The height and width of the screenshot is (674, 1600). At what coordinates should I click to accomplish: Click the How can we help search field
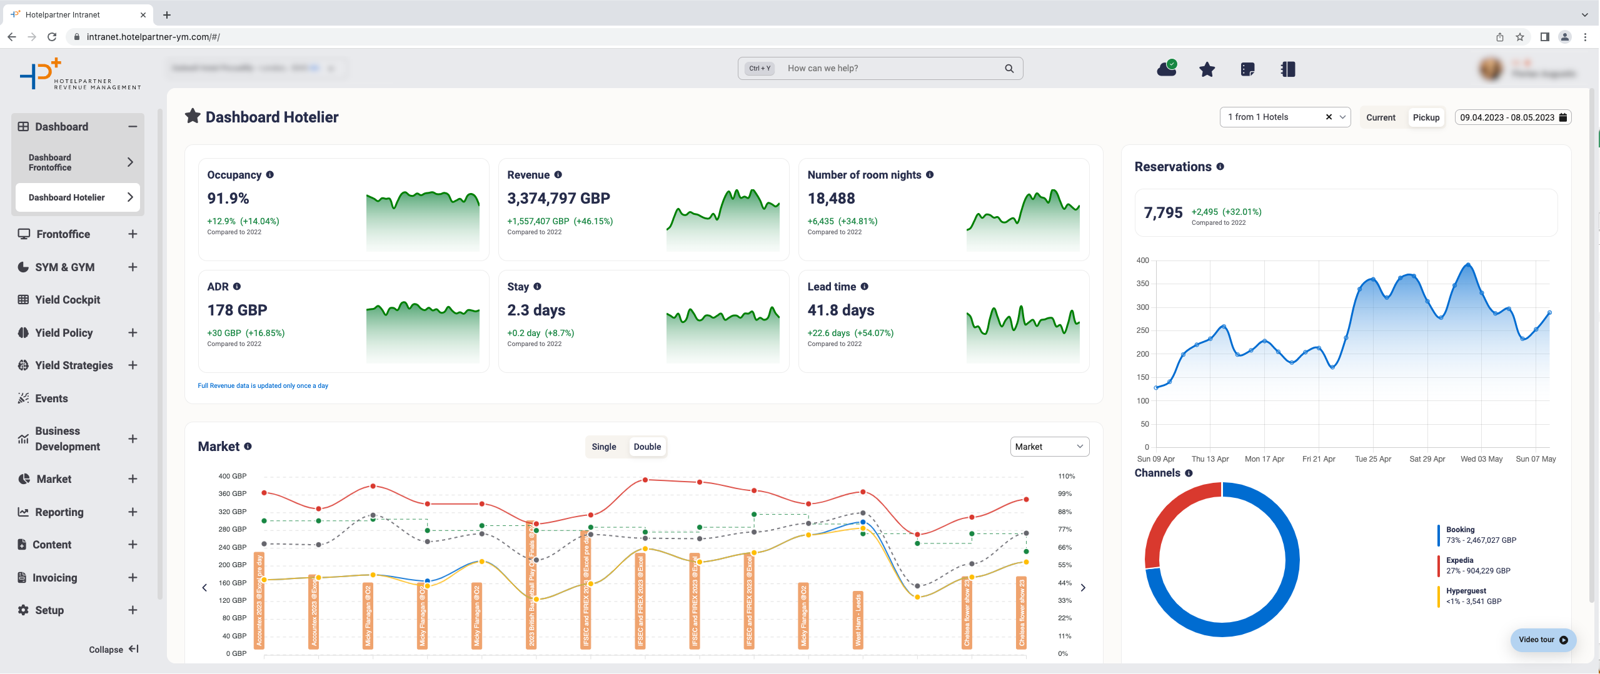pyautogui.click(x=880, y=69)
